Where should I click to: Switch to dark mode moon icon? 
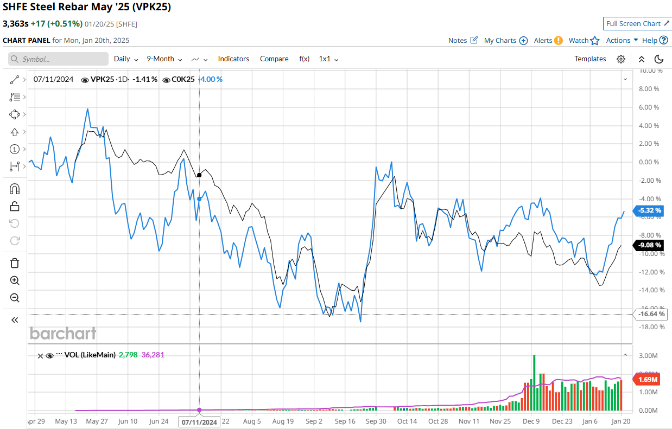pos(659,59)
